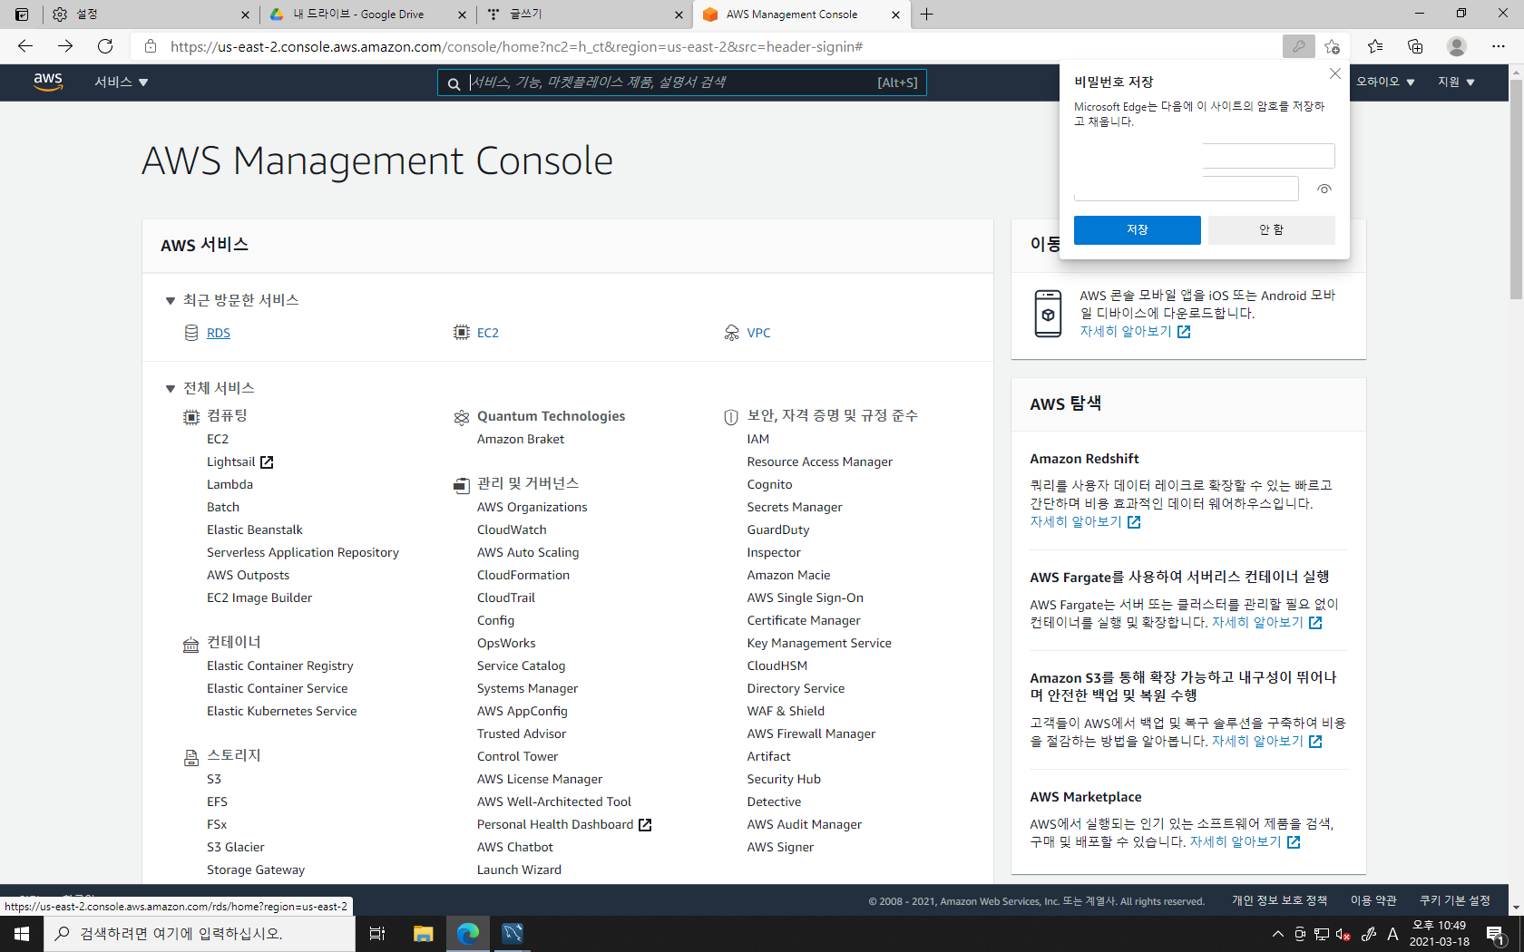
Task: Open CloudFormation service
Action: click(523, 575)
